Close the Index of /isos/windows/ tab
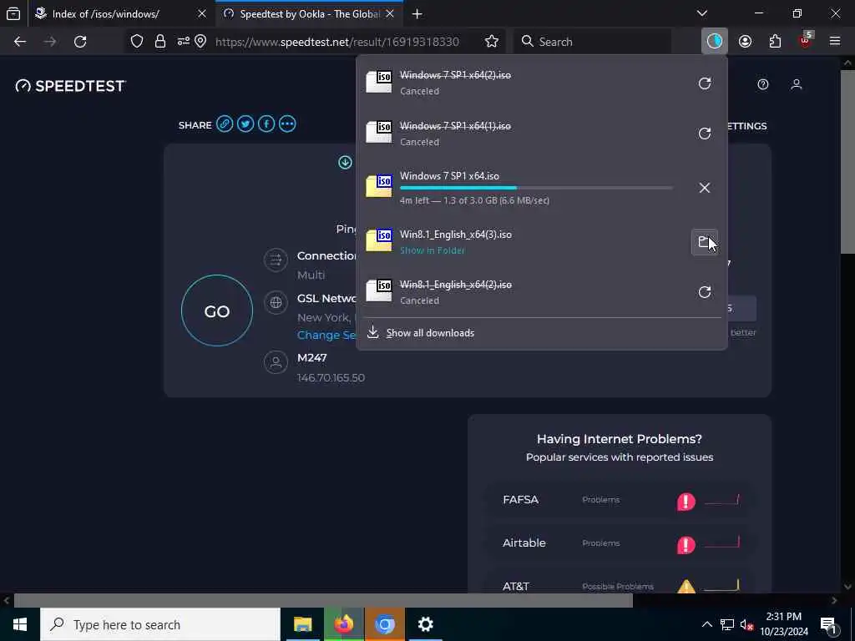855x641 pixels. click(202, 14)
